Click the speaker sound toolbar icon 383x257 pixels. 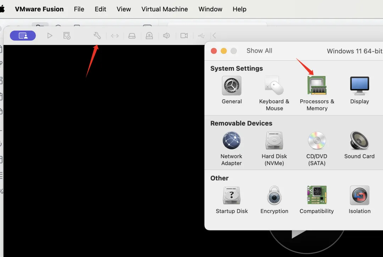166,36
